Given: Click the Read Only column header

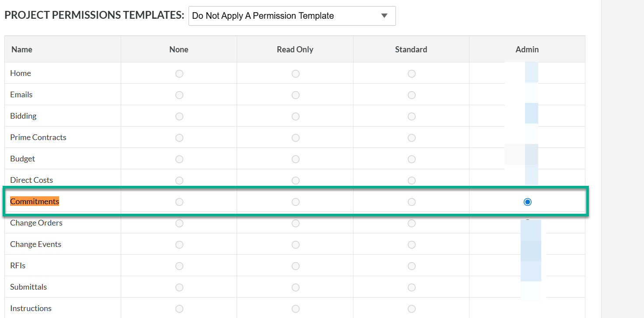Looking at the screenshot, I should tap(295, 49).
